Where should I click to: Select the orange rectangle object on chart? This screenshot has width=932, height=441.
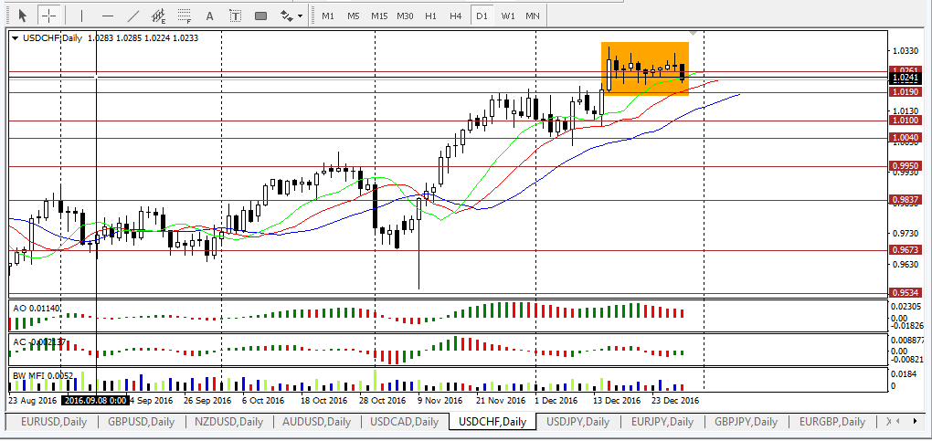(x=645, y=68)
